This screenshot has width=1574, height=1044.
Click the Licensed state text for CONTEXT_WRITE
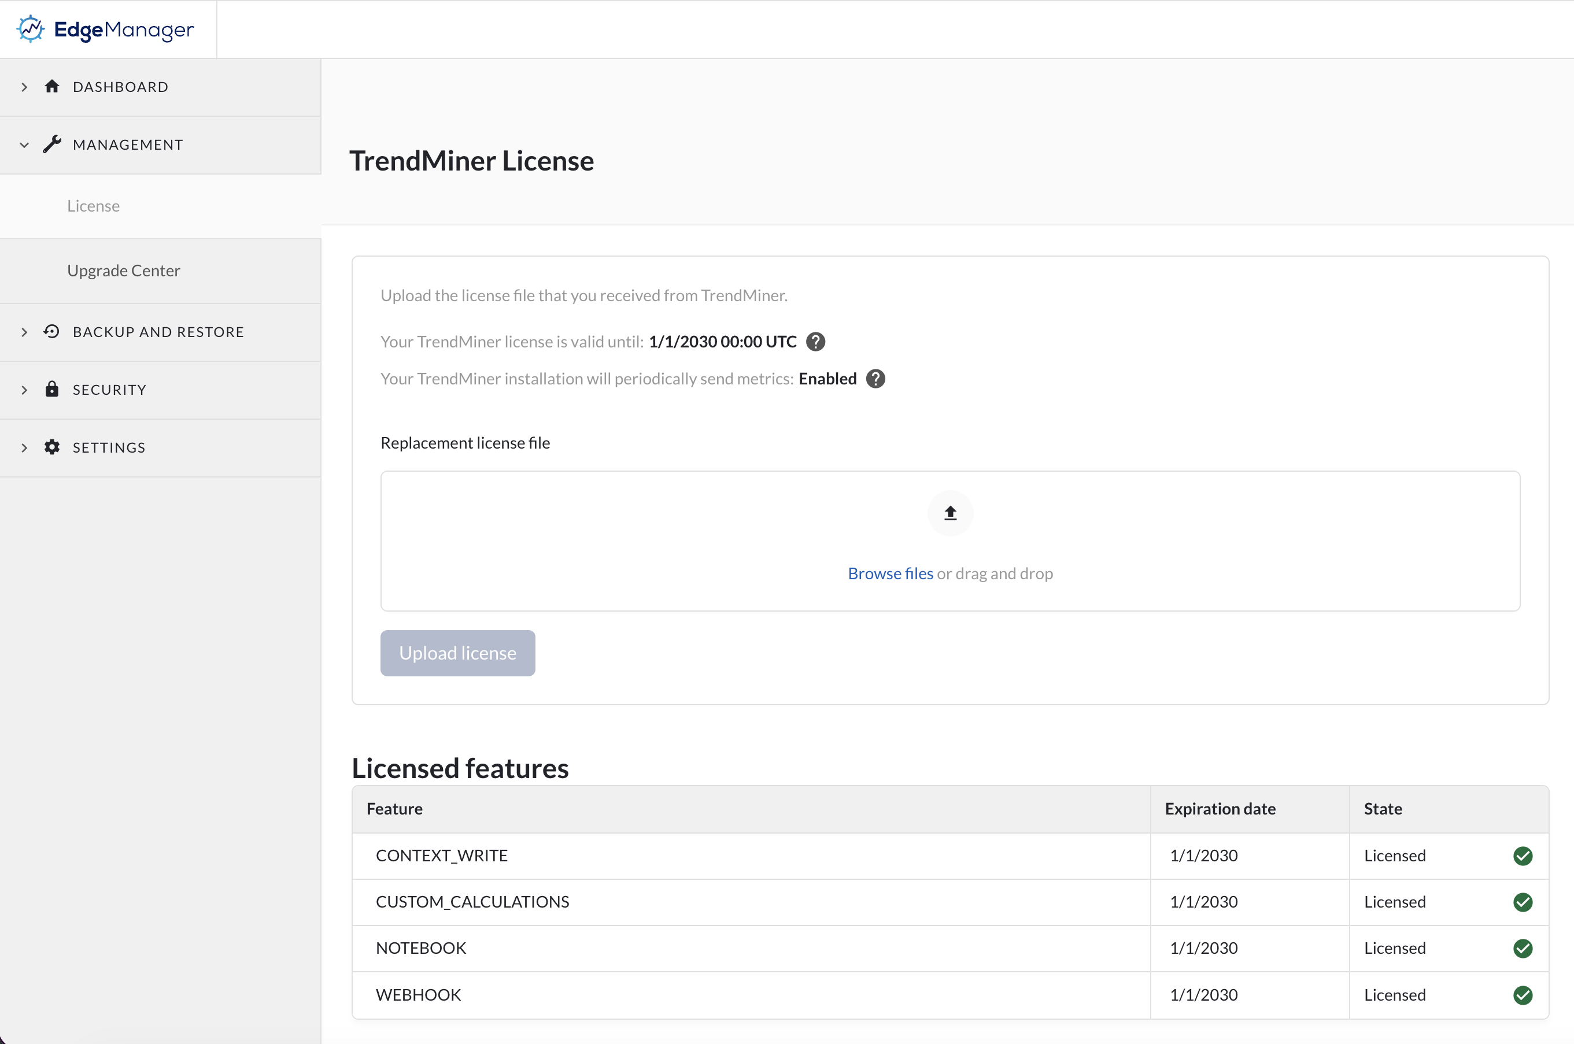(x=1395, y=856)
